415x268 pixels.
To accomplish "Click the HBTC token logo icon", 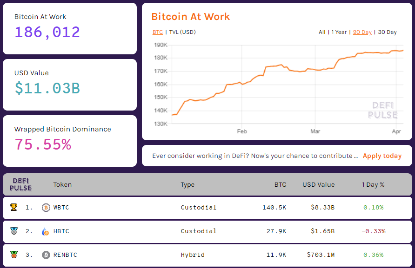I will [46, 231].
